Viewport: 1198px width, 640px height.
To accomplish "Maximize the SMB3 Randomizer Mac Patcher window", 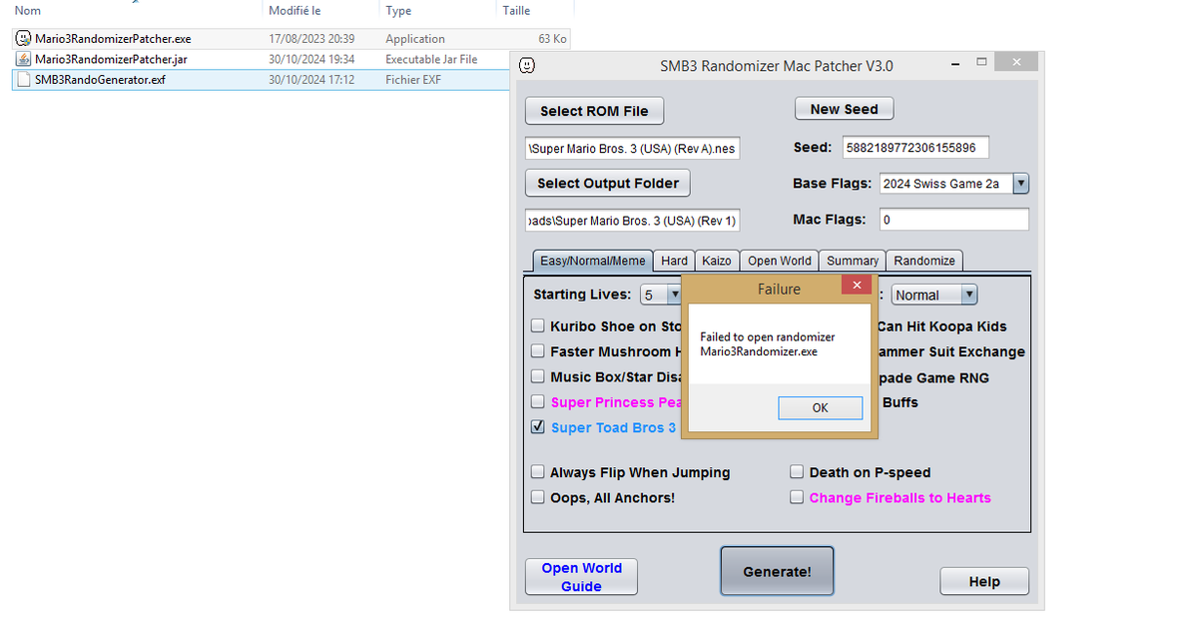I will 981,63.
